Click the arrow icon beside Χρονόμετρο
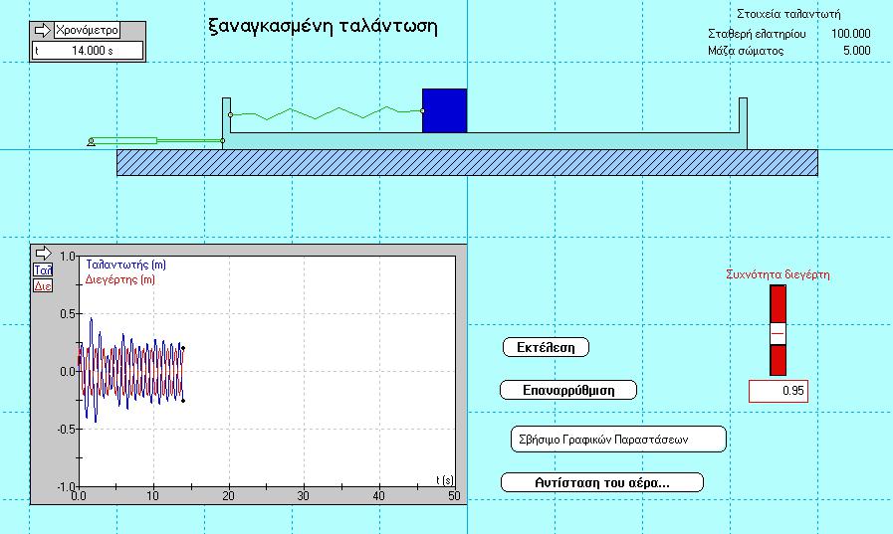The width and height of the screenshot is (893, 534). point(42,30)
